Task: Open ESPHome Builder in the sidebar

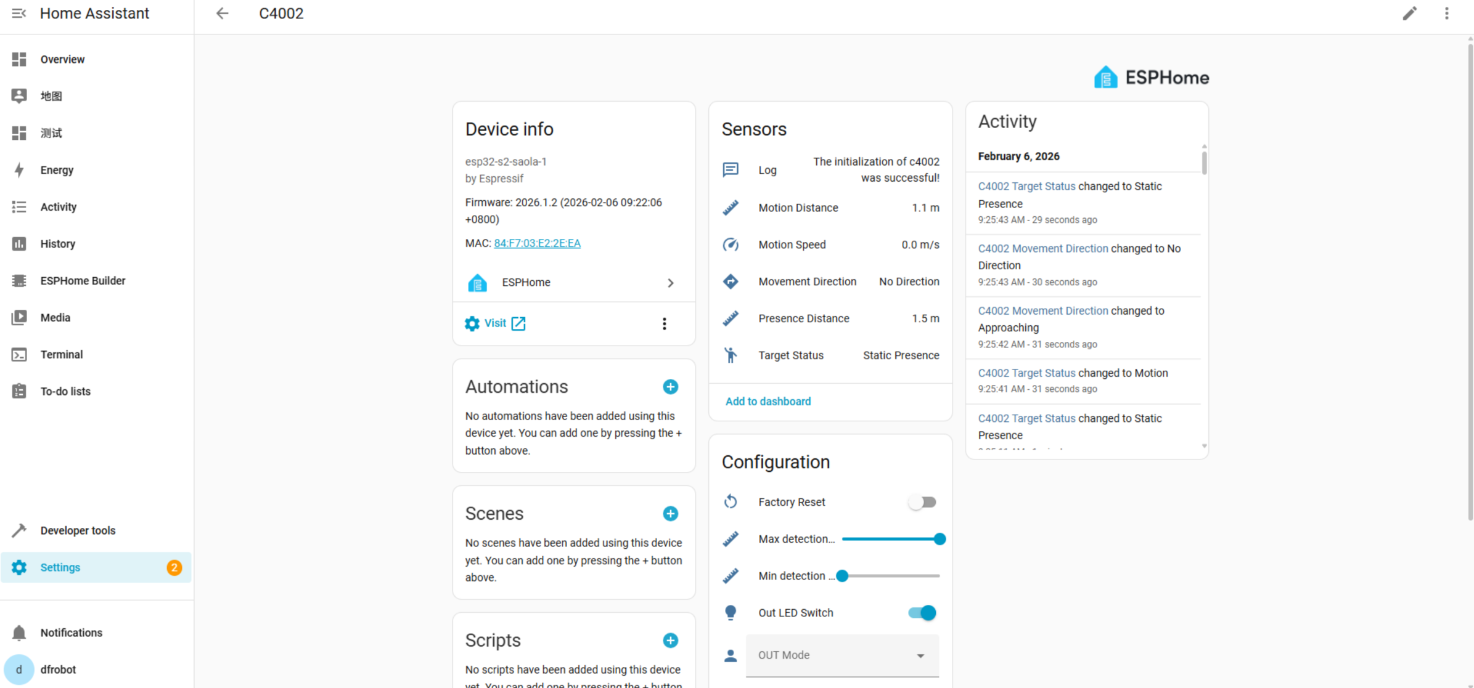Action: pos(96,281)
